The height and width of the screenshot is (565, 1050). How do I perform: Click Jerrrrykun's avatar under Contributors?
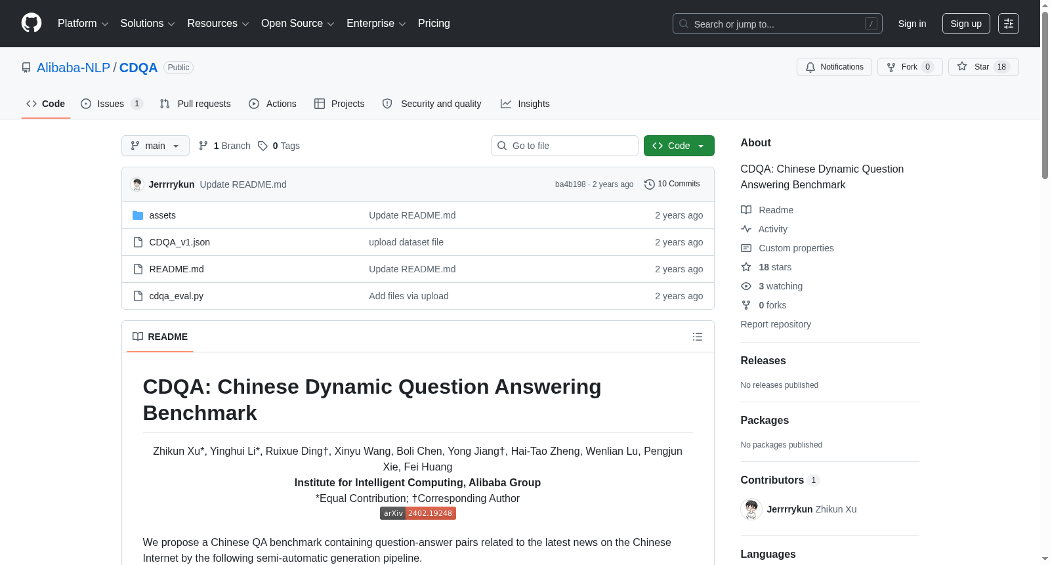coord(751,509)
